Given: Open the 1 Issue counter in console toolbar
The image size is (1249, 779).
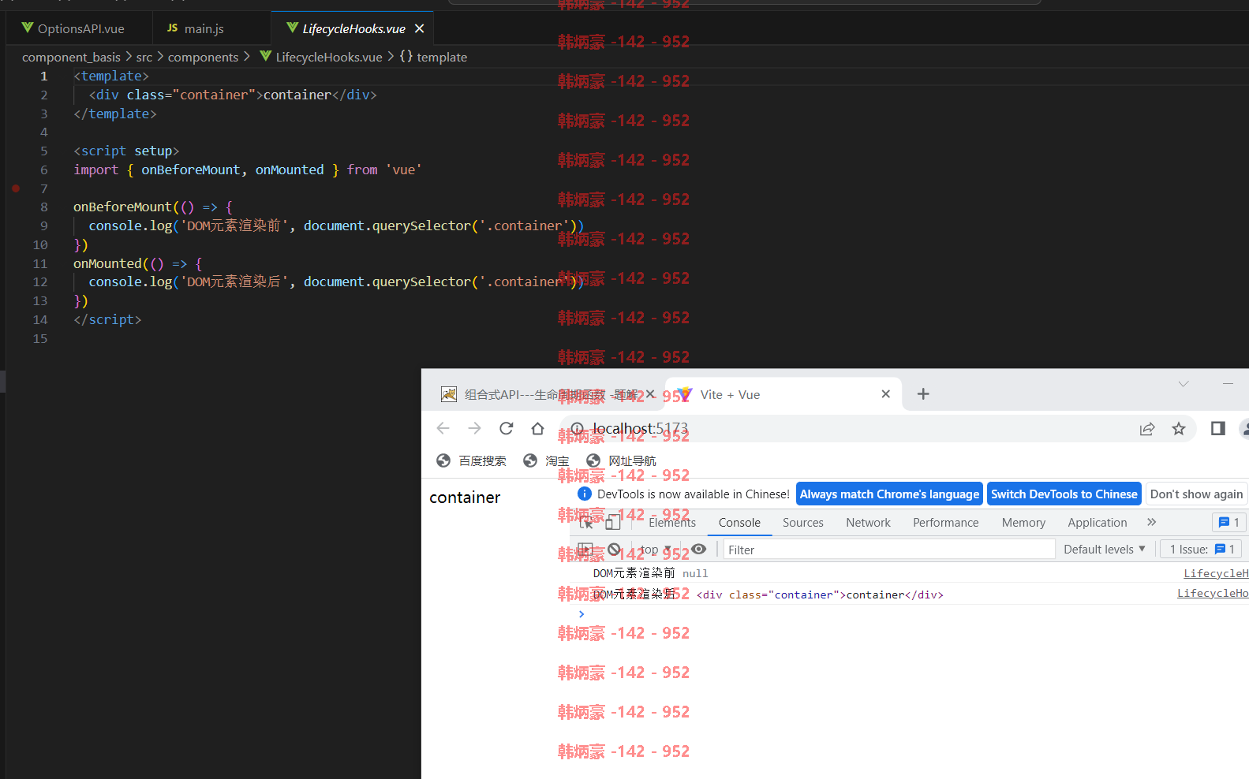Looking at the screenshot, I should coord(1202,550).
